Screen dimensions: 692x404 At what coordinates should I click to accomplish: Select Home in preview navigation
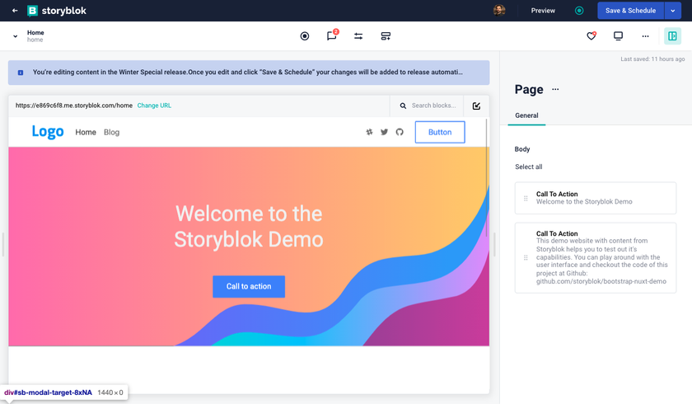[x=86, y=132]
